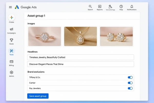This screenshot has height=103, width=154.
Task: Open Goals trophy in sidebar
Action: coord(12,42)
